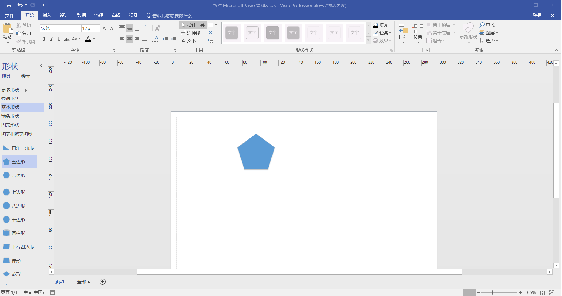This screenshot has width=562, height=296.
Task: Click the blue X connection point tool
Action: coord(210,33)
